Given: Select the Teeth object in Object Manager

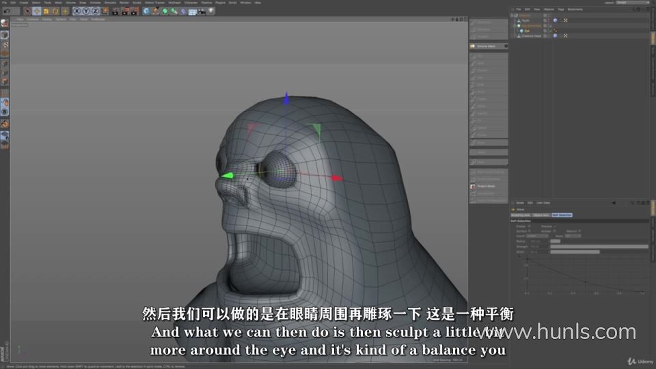Looking at the screenshot, I should click(x=525, y=20).
